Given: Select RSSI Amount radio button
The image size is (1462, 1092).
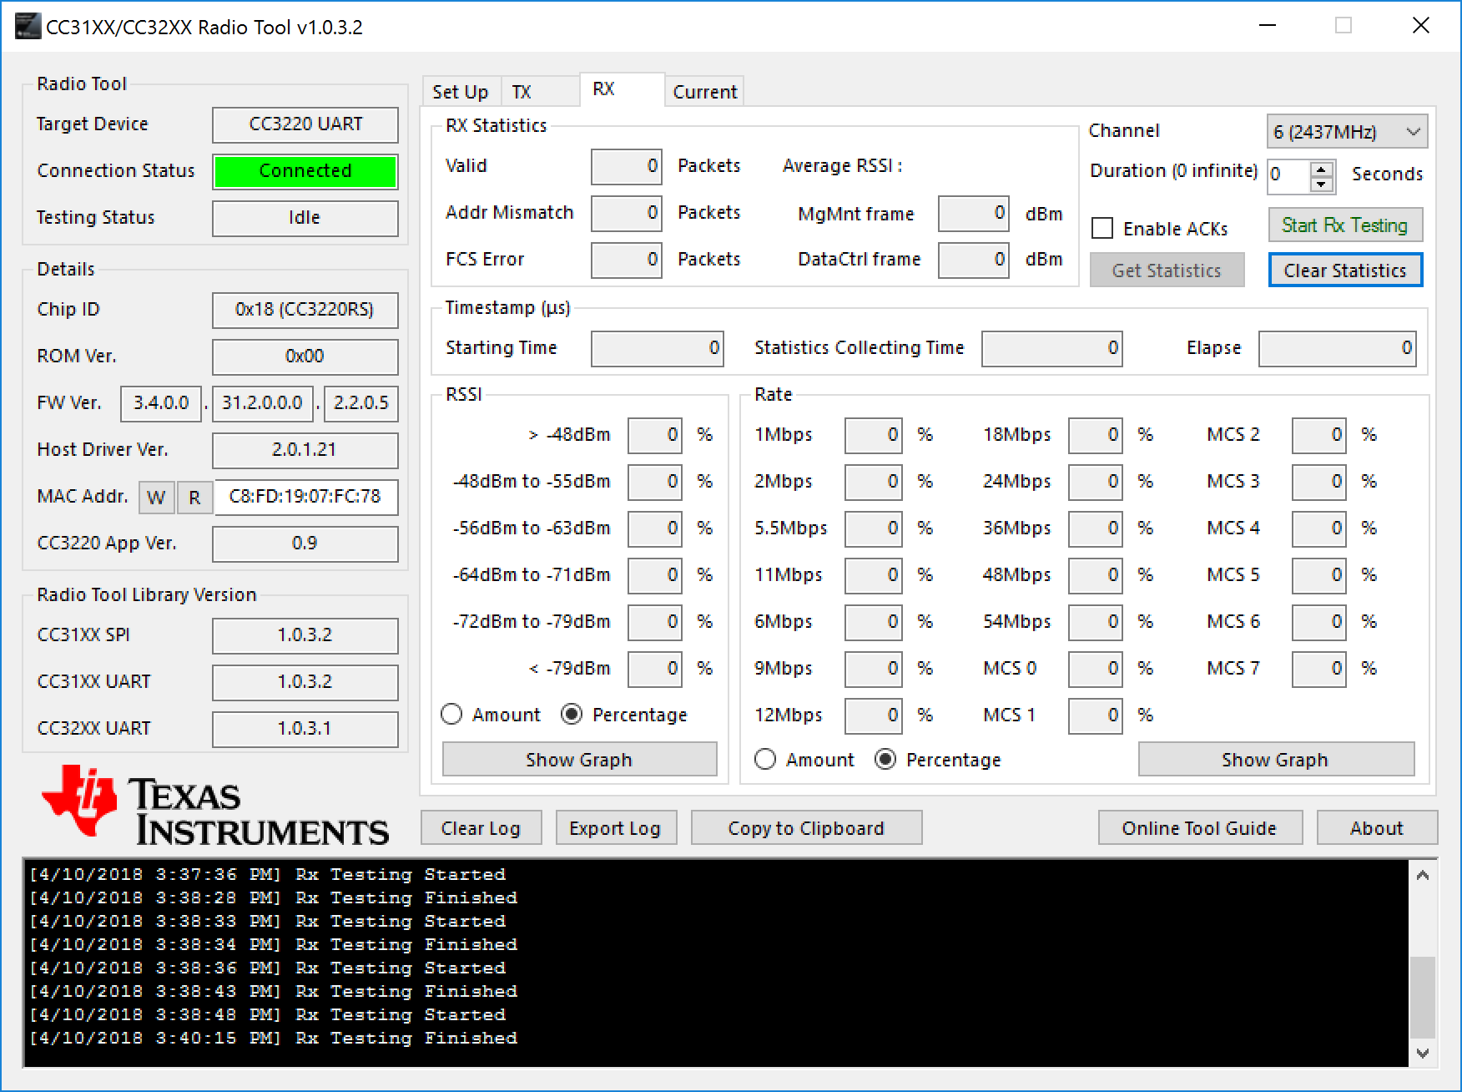Looking at the screenshot, I should pos(451,715).
